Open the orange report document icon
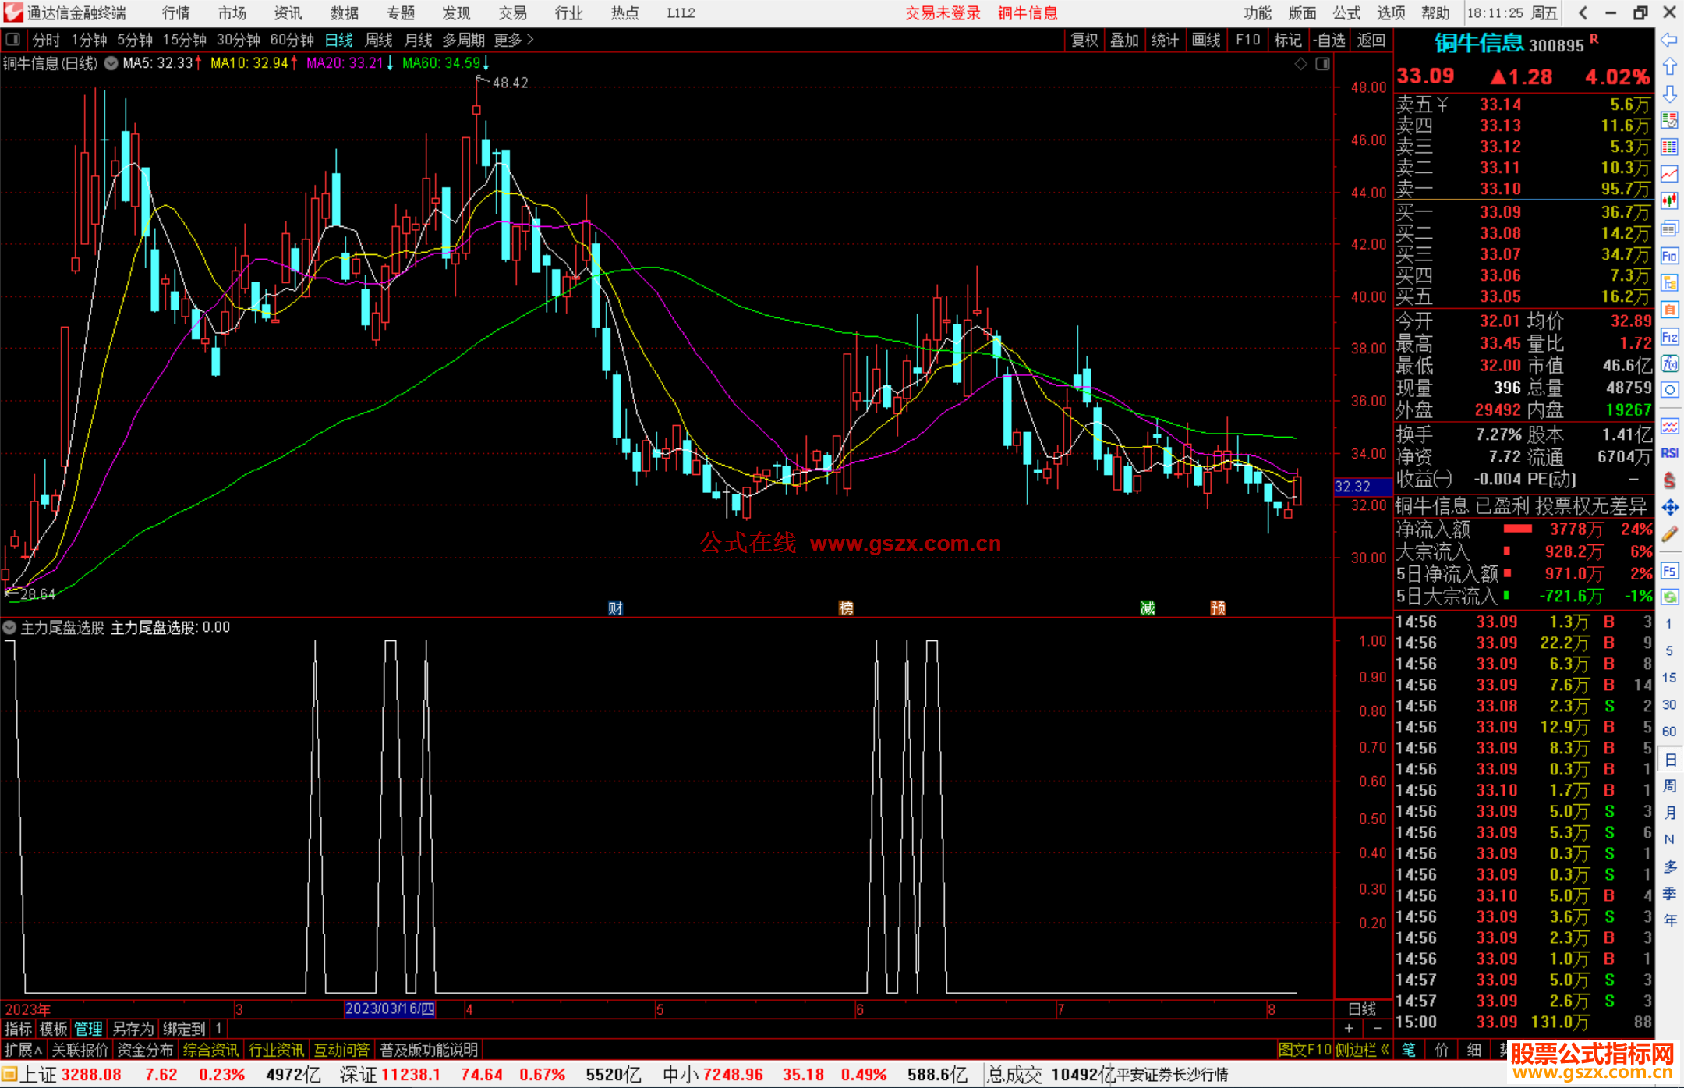 1669,310
